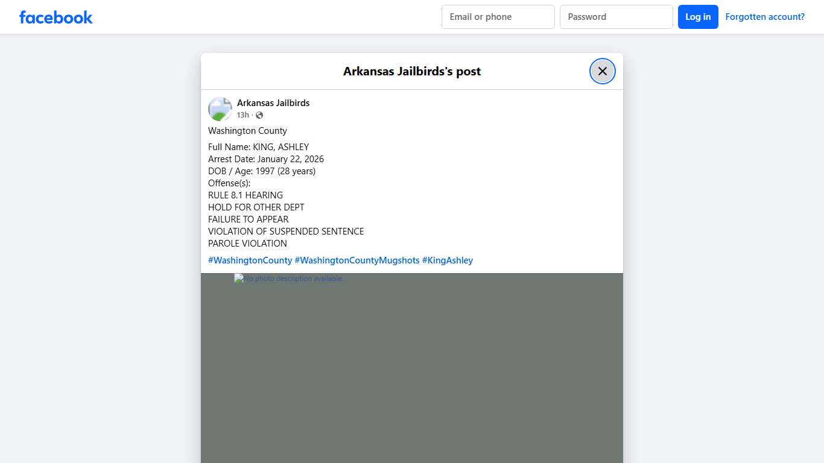Click the gray photo area of the post
Image resolution: width=824 pixels, height=463 pixels.
pyautogui.click(x=411, y=368)
